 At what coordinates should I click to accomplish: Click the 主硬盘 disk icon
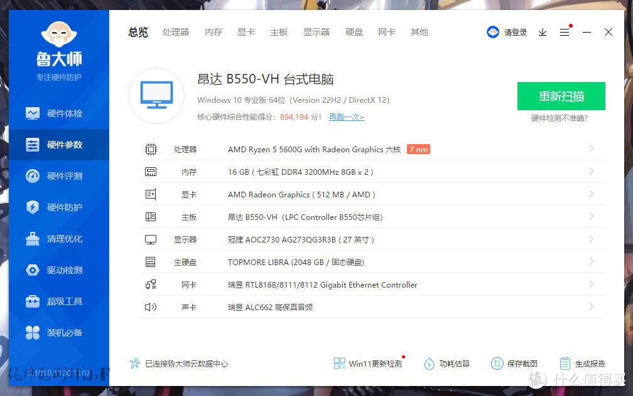151,263
